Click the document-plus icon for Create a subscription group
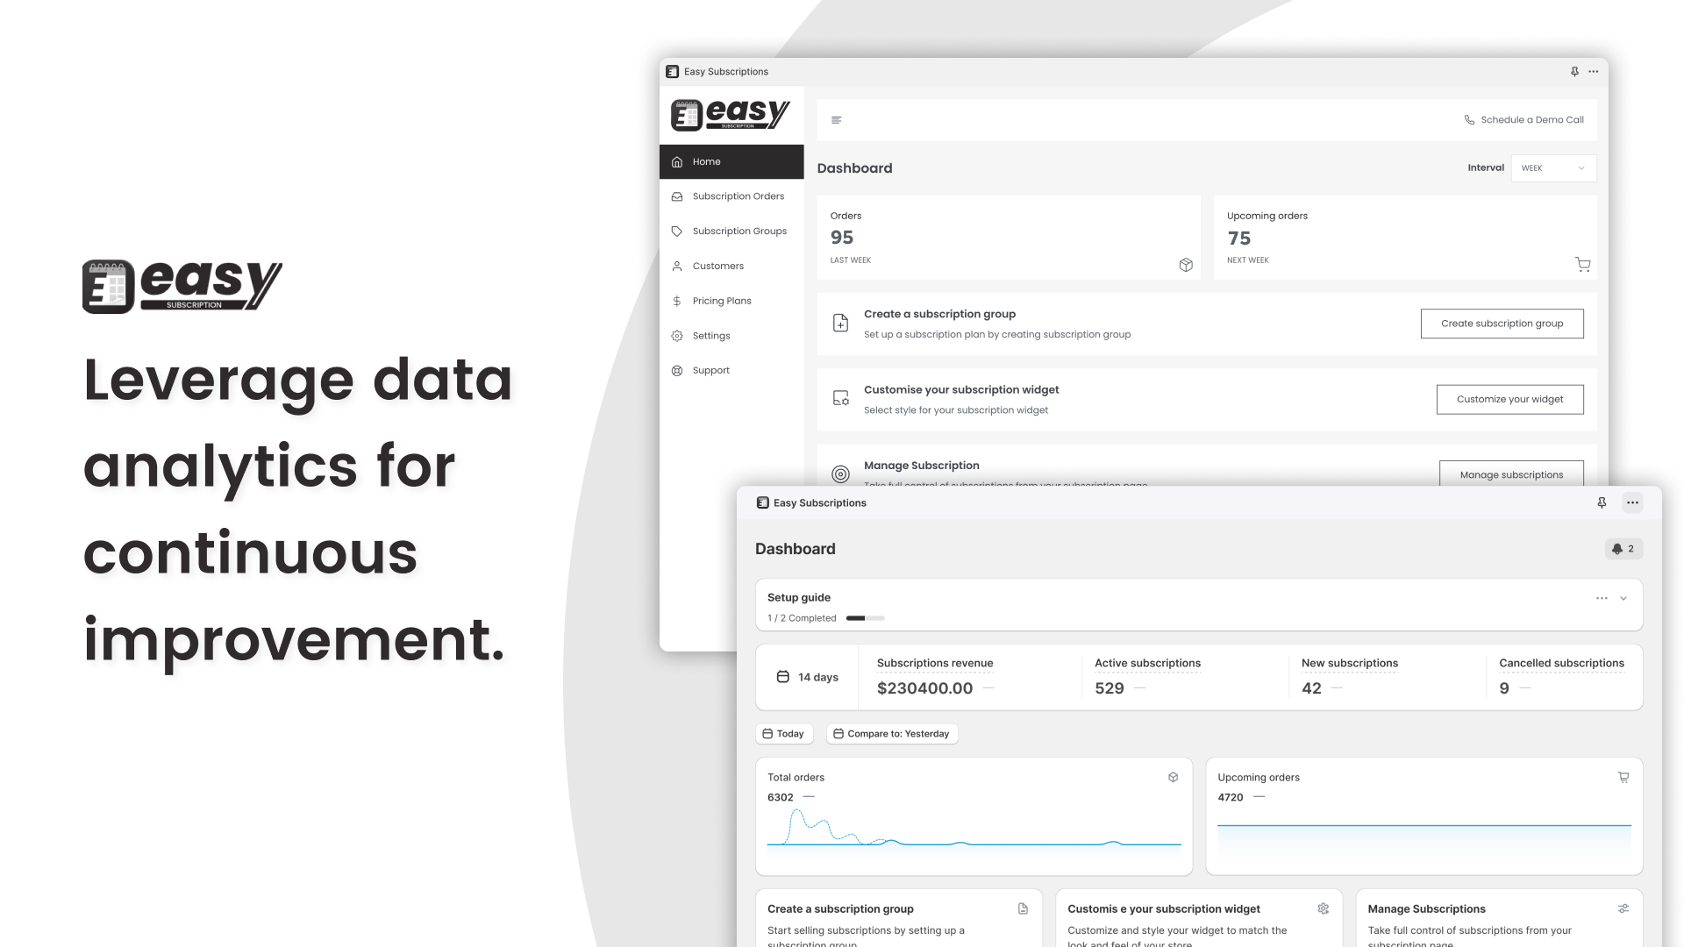The height and width of the screenshot is (947, 1684). [x=840, y=323]
